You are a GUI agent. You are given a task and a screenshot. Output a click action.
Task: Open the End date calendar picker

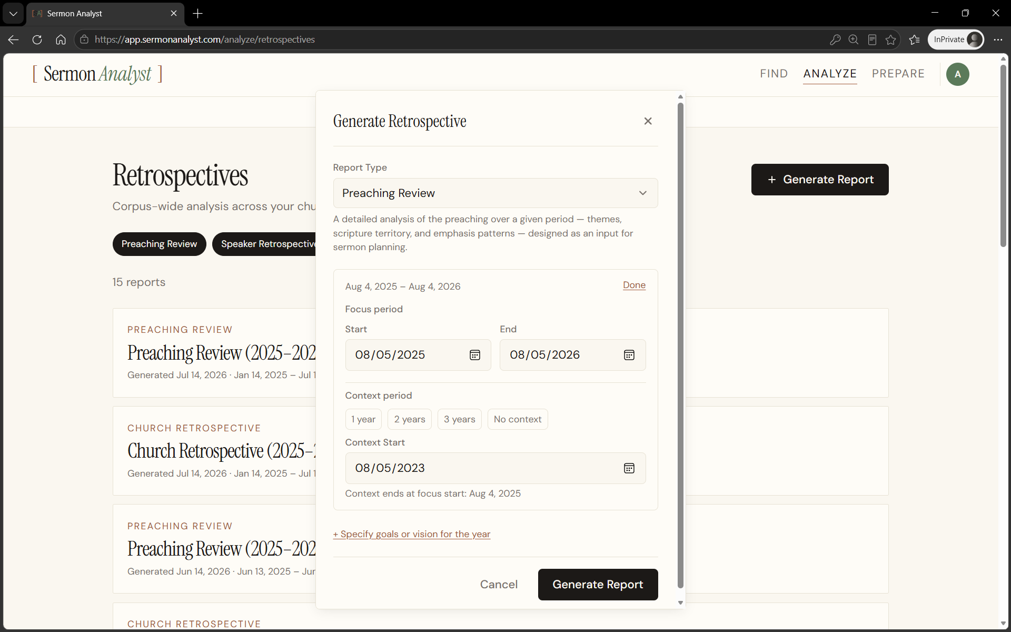coord(629,355)
